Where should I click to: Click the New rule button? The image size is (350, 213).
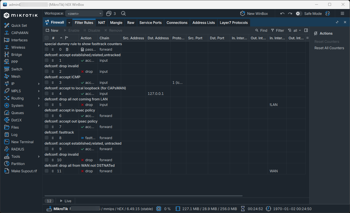coord(52,30)
